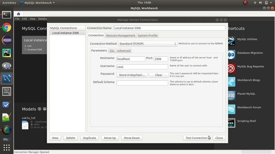Click the Workbench home tab icon
The width and height of the screenshot is (275, 154).
18,14
